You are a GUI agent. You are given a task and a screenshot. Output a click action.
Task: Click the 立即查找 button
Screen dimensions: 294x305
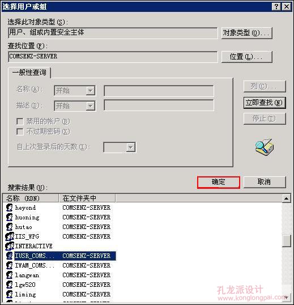(265, 103)
